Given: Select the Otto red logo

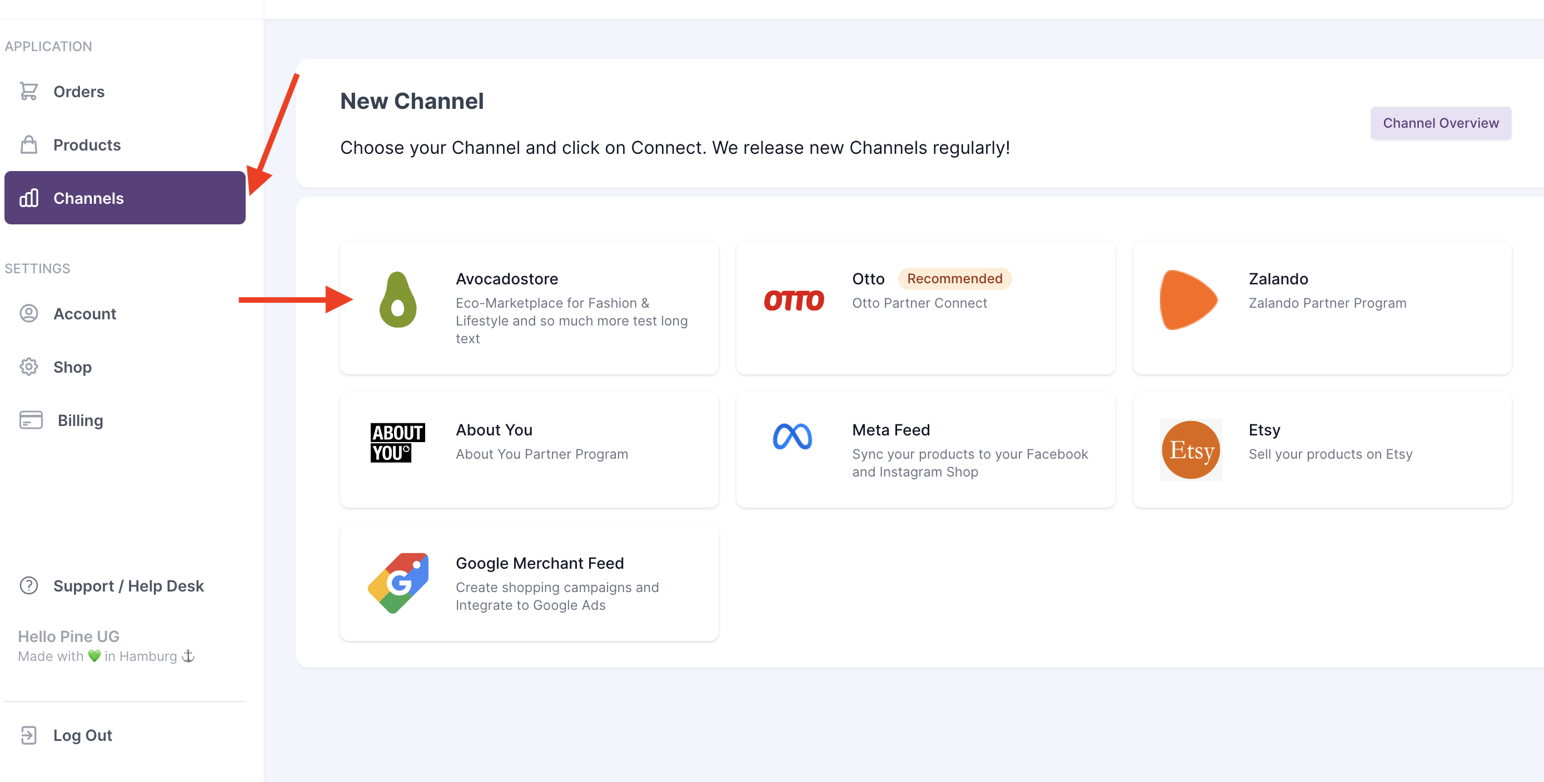Looking at the screenshot, I should click(x=794, y=300).
